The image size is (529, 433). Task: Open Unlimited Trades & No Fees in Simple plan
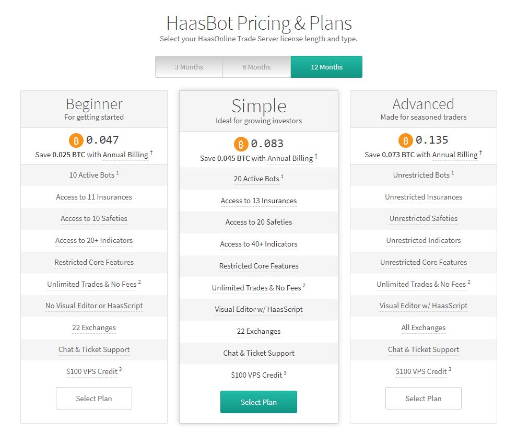pyautogui.click(x=256, y=288)
